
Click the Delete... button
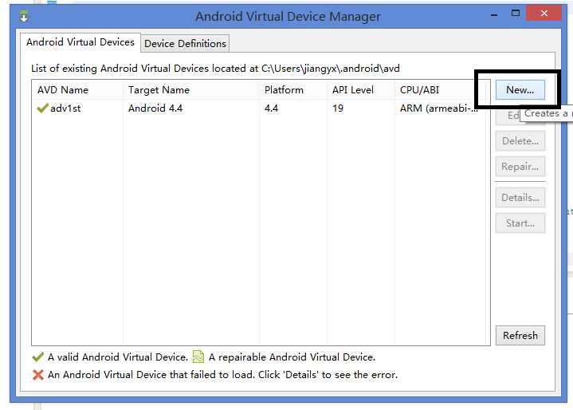pos(520,141)
